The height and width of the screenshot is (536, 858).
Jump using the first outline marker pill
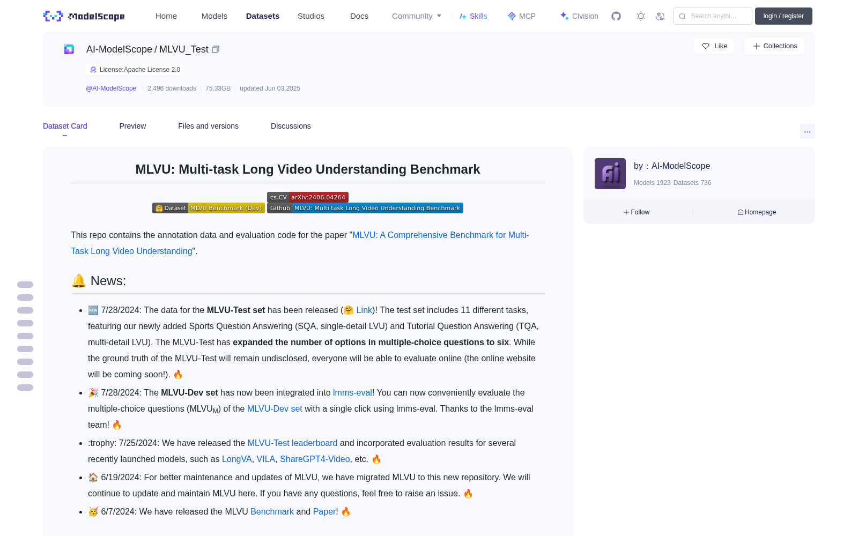25,285
